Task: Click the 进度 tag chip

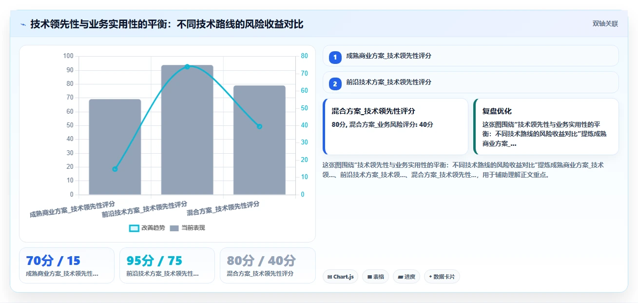Action: coord(406,277)
